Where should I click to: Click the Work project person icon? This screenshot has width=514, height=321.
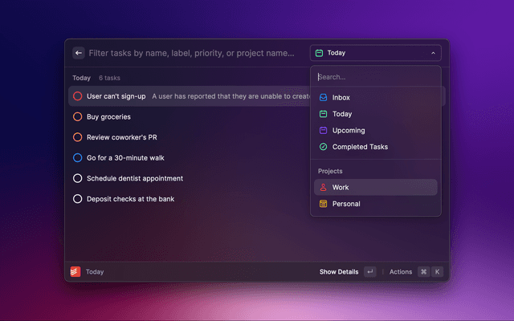[x=323, y=187]
